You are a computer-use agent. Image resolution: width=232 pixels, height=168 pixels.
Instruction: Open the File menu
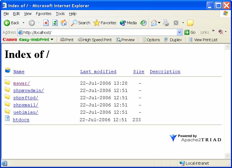(x=6, y=14)
